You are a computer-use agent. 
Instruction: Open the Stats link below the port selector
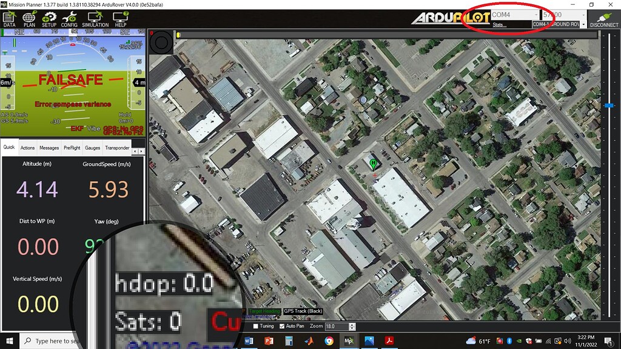click(x=498, y=25)
